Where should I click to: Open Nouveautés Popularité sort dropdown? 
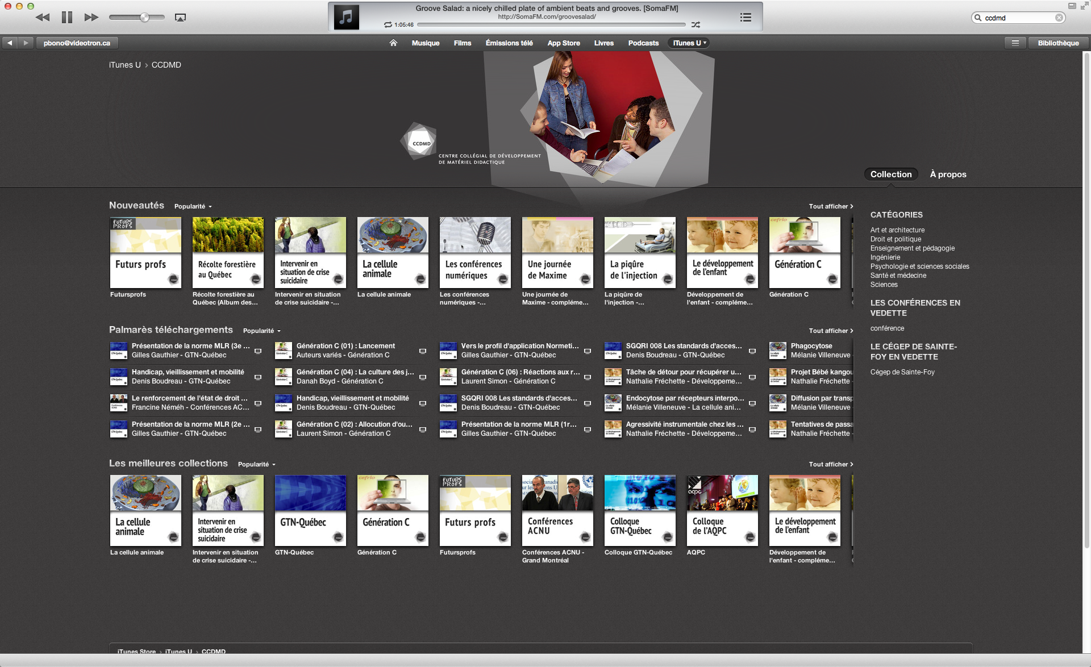(x=193, y=206)
